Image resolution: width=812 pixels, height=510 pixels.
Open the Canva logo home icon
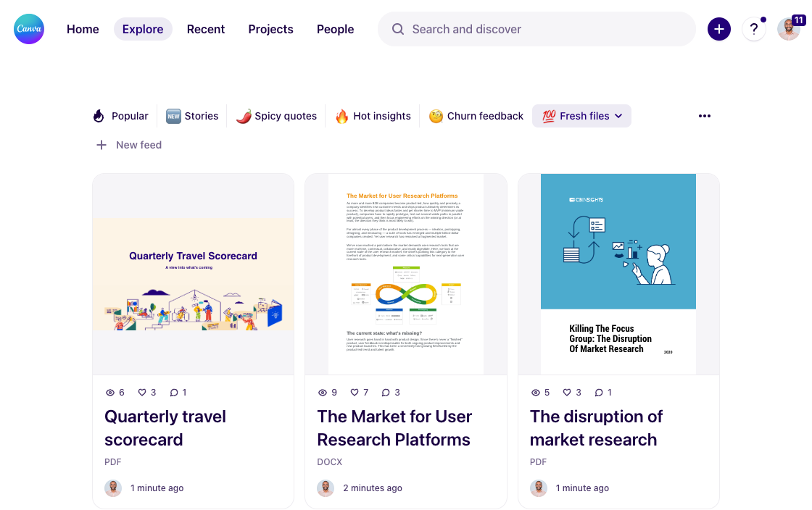point(29,29)
